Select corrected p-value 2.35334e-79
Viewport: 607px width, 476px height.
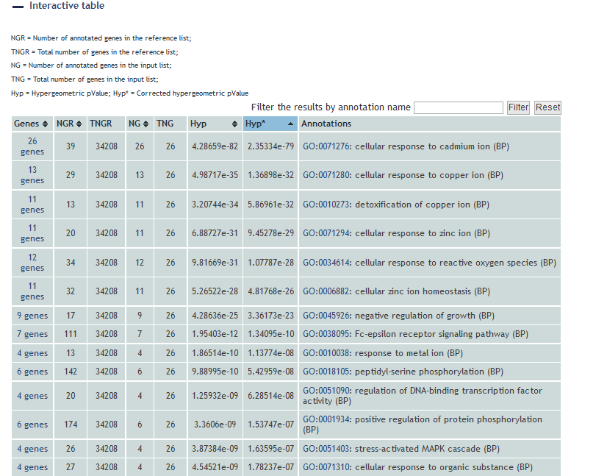click(270, 146)
